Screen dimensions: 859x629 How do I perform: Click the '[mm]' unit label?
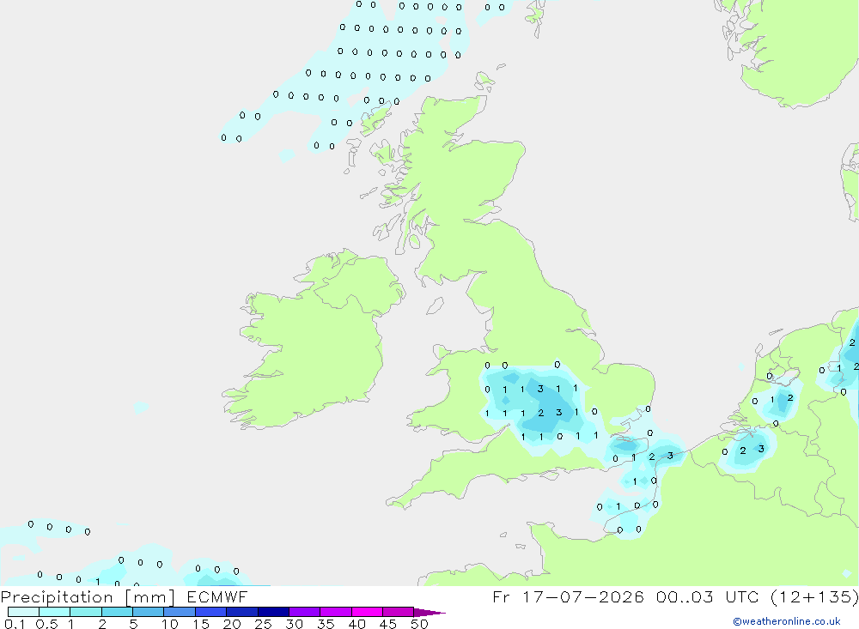point(149,597)
